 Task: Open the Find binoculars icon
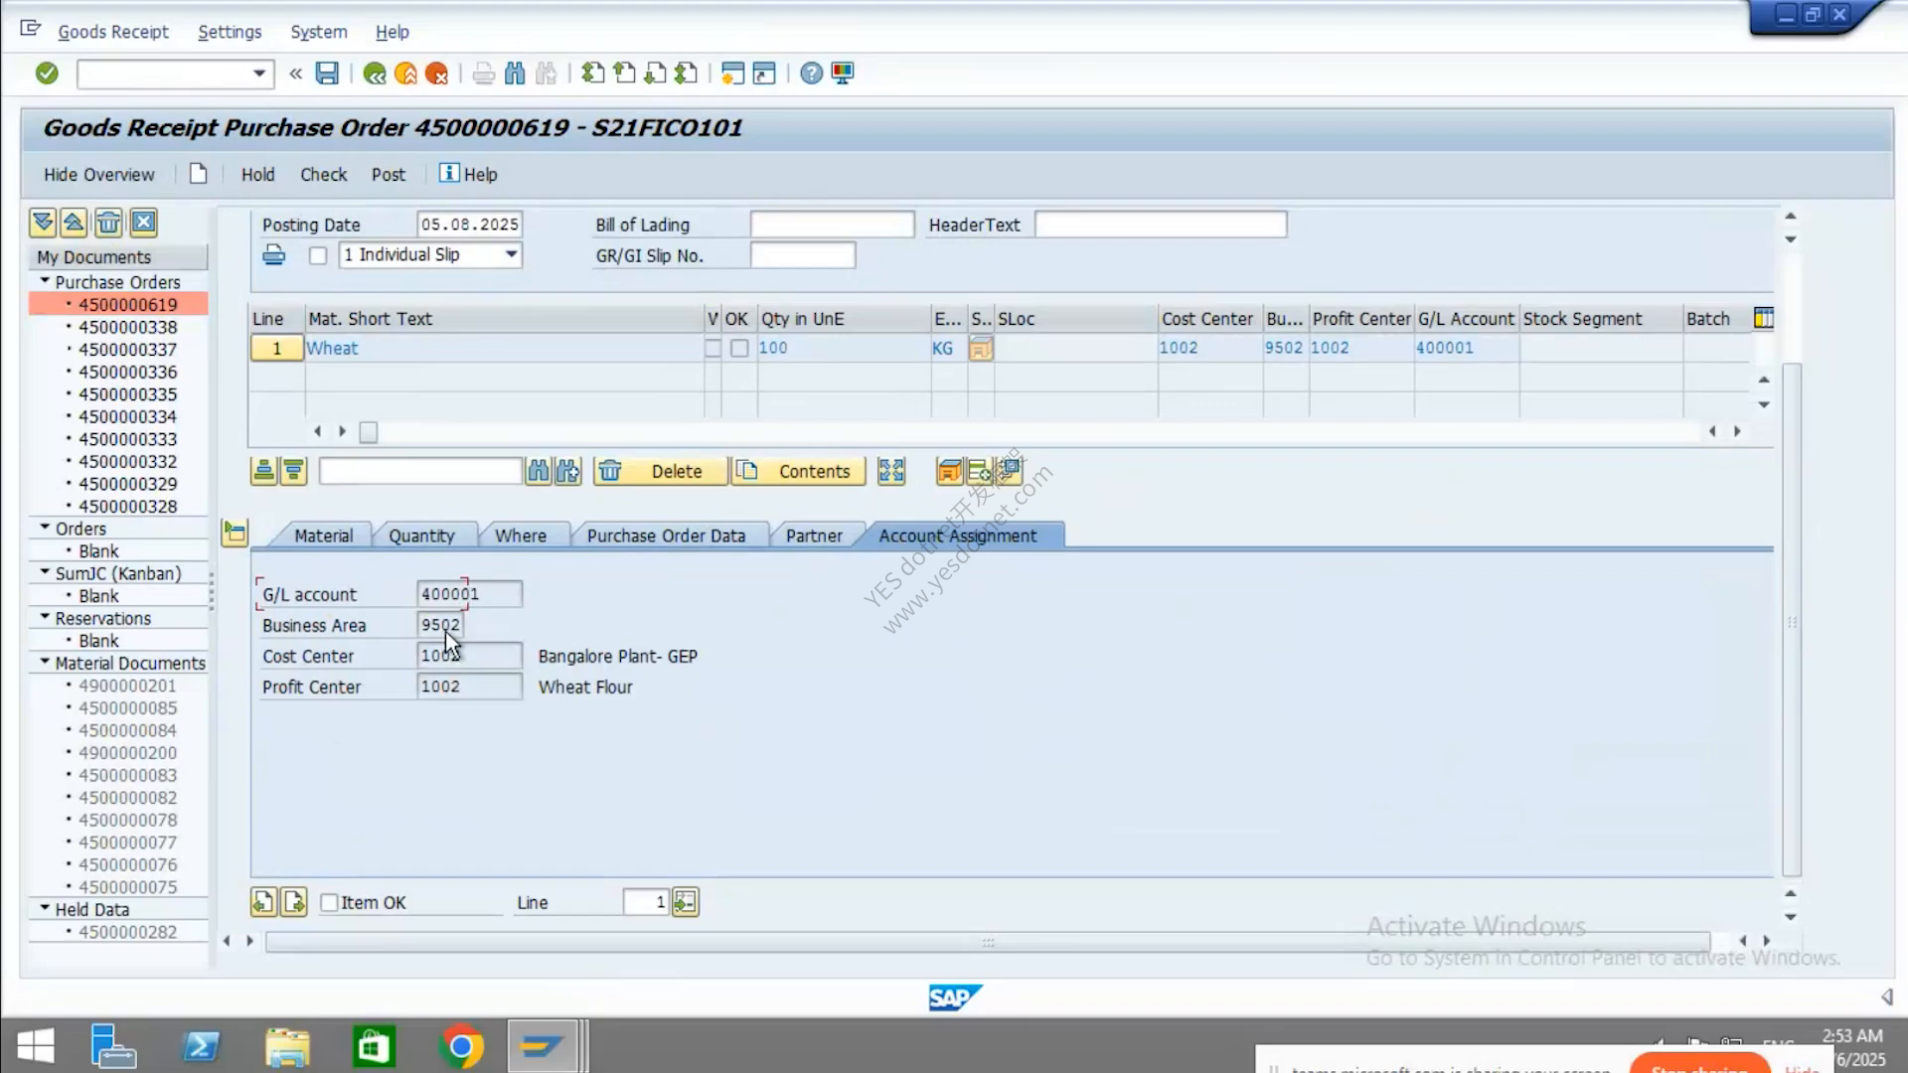(515, 73)
